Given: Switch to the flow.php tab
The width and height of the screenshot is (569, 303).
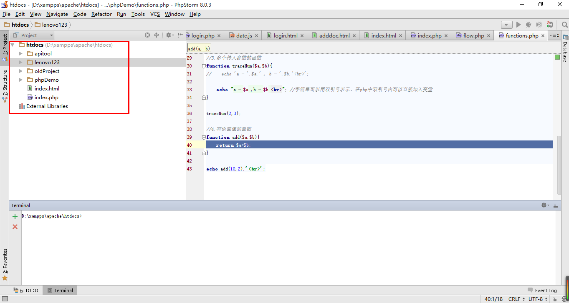Looking at the screenshot, I should click(473, 36).
